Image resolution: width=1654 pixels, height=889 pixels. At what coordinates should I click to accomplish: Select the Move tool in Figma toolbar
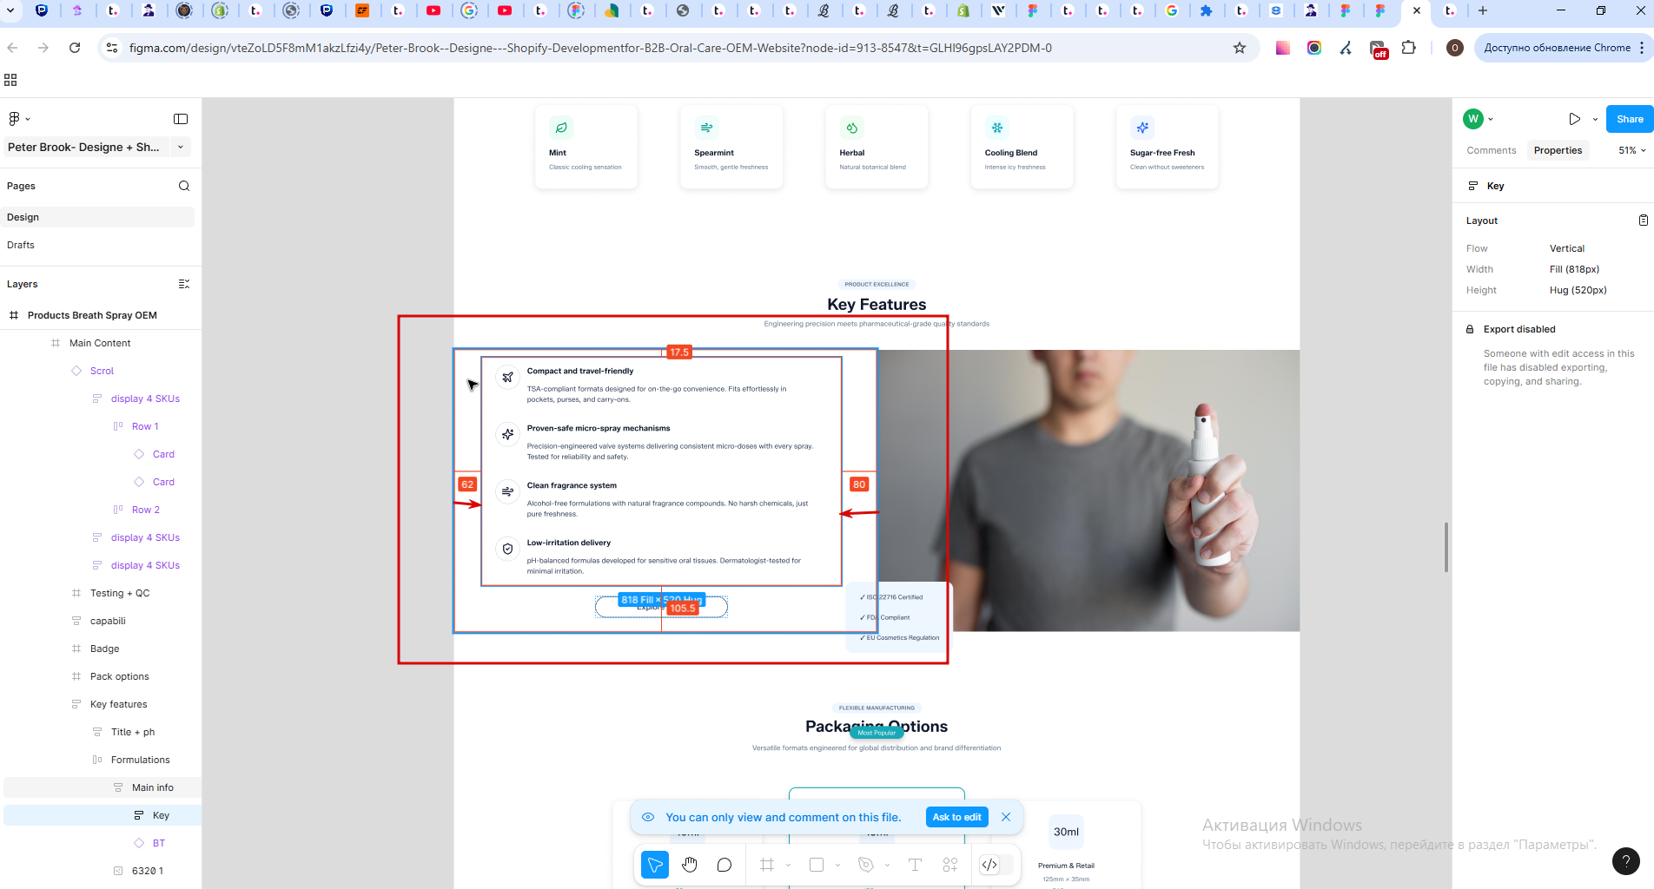(x=655, y=865)
